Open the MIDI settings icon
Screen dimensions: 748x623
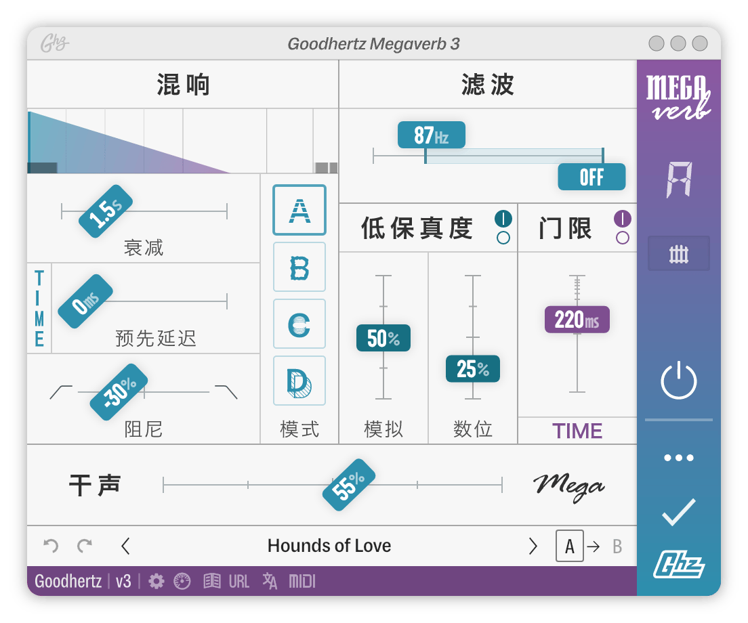(302, 582)
